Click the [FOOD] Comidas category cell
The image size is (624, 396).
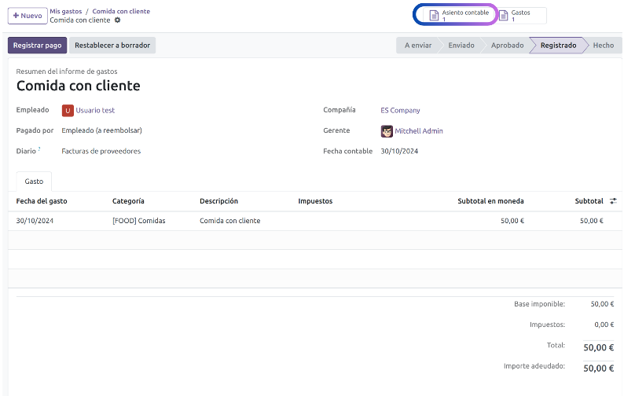coord(138,221)
